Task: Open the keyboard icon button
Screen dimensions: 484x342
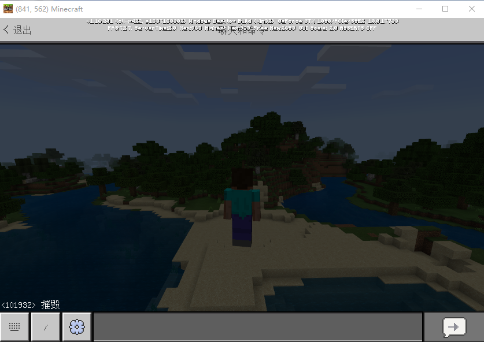Action: pyautogui.click(x=14, y=327)
